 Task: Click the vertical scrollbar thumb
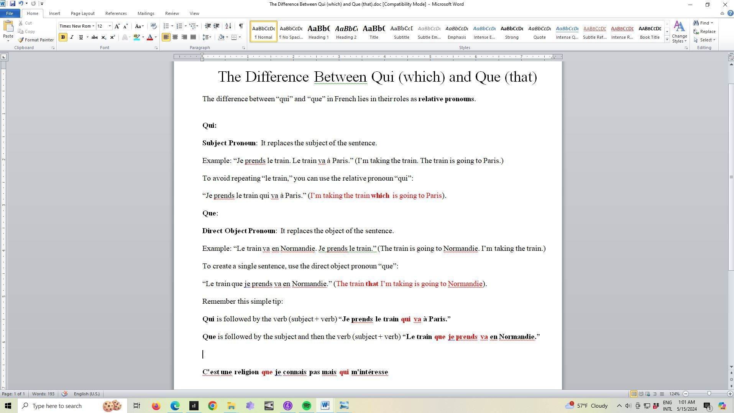coord(731,176)
